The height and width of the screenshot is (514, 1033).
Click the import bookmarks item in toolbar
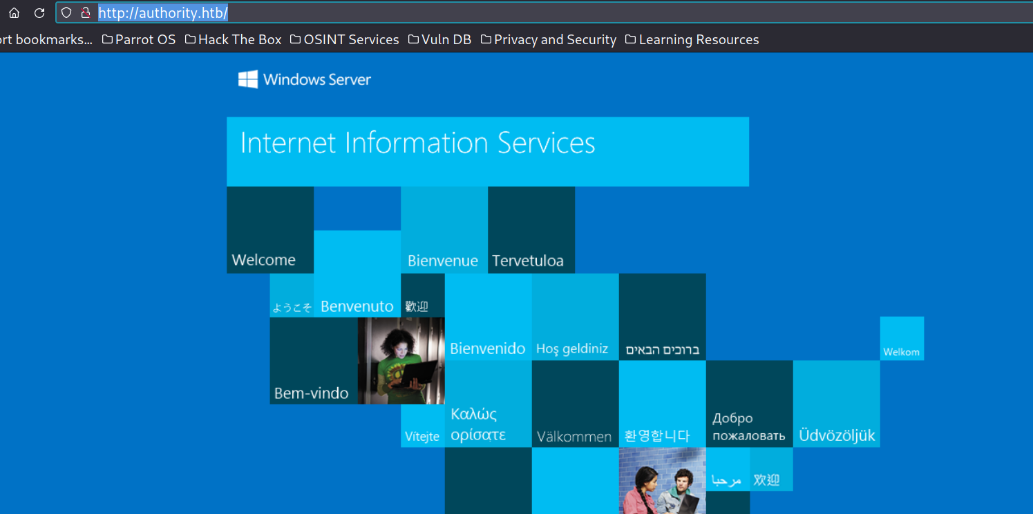point(46,39)
